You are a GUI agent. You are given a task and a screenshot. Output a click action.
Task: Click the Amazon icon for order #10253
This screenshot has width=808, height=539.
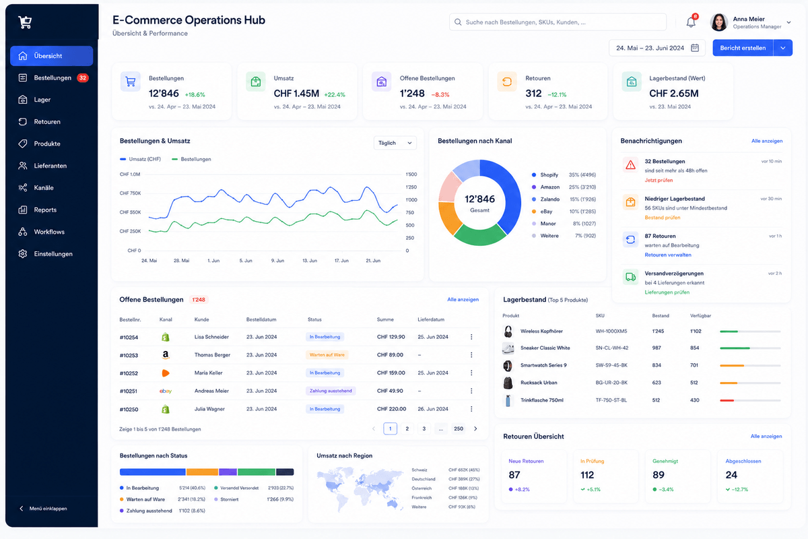click(x=165, y=355)
